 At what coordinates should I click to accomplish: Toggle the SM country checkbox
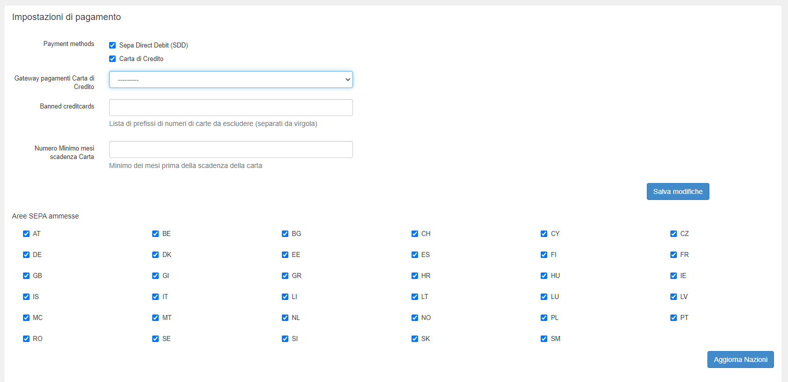pos(544,339)
